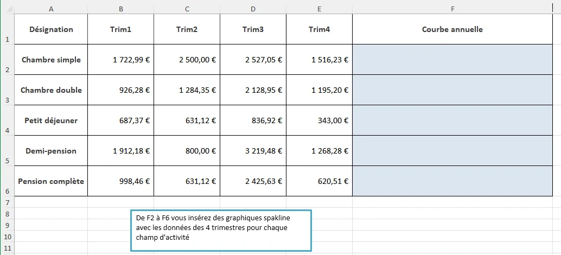
Task: Click the 'Désignation' header cell
Action: coord(51,29)
